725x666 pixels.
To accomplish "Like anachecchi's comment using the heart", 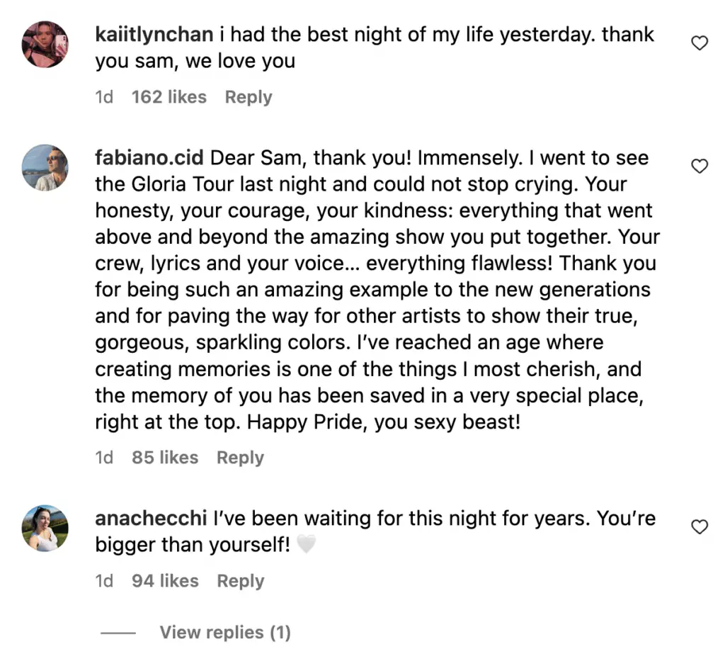I will tap(700, 527).
